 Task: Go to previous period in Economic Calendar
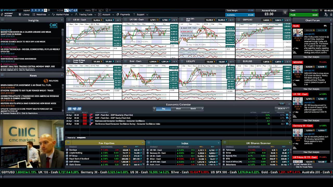(154, 109)
